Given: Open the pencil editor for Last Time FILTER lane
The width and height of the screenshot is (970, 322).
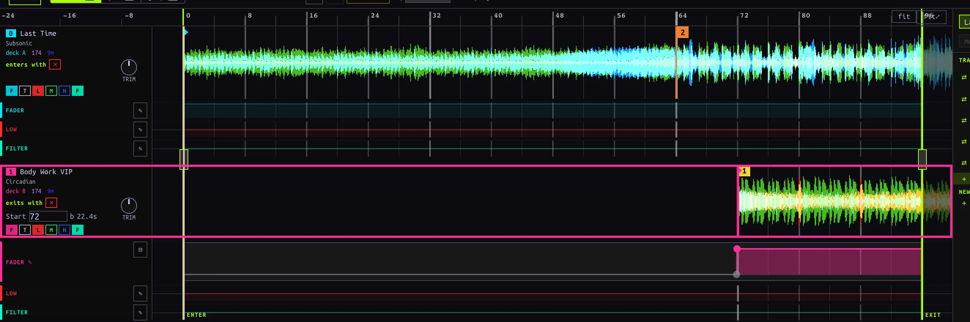Looking at the screenshot, I should click(x=140, y=149).
